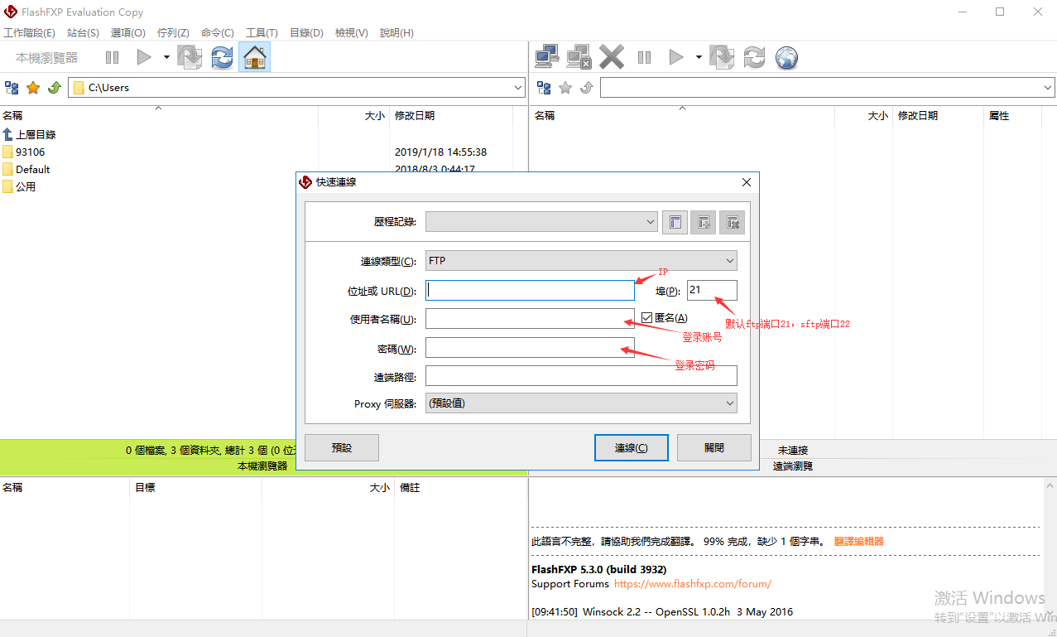Click the remote pane refresh icon
This screenshot has width=1057, height=637.
coord(754,57)
